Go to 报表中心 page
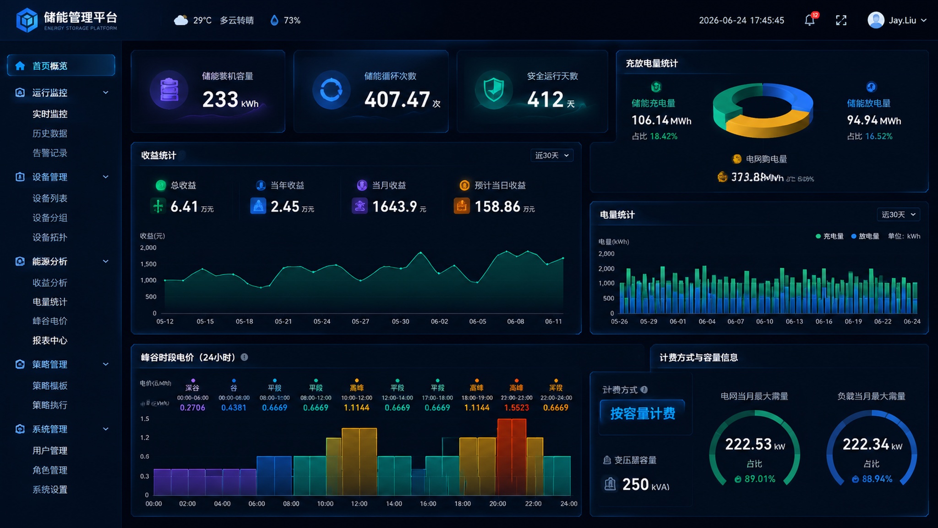This screenshot has height=528, width=938. pos(50,340)
